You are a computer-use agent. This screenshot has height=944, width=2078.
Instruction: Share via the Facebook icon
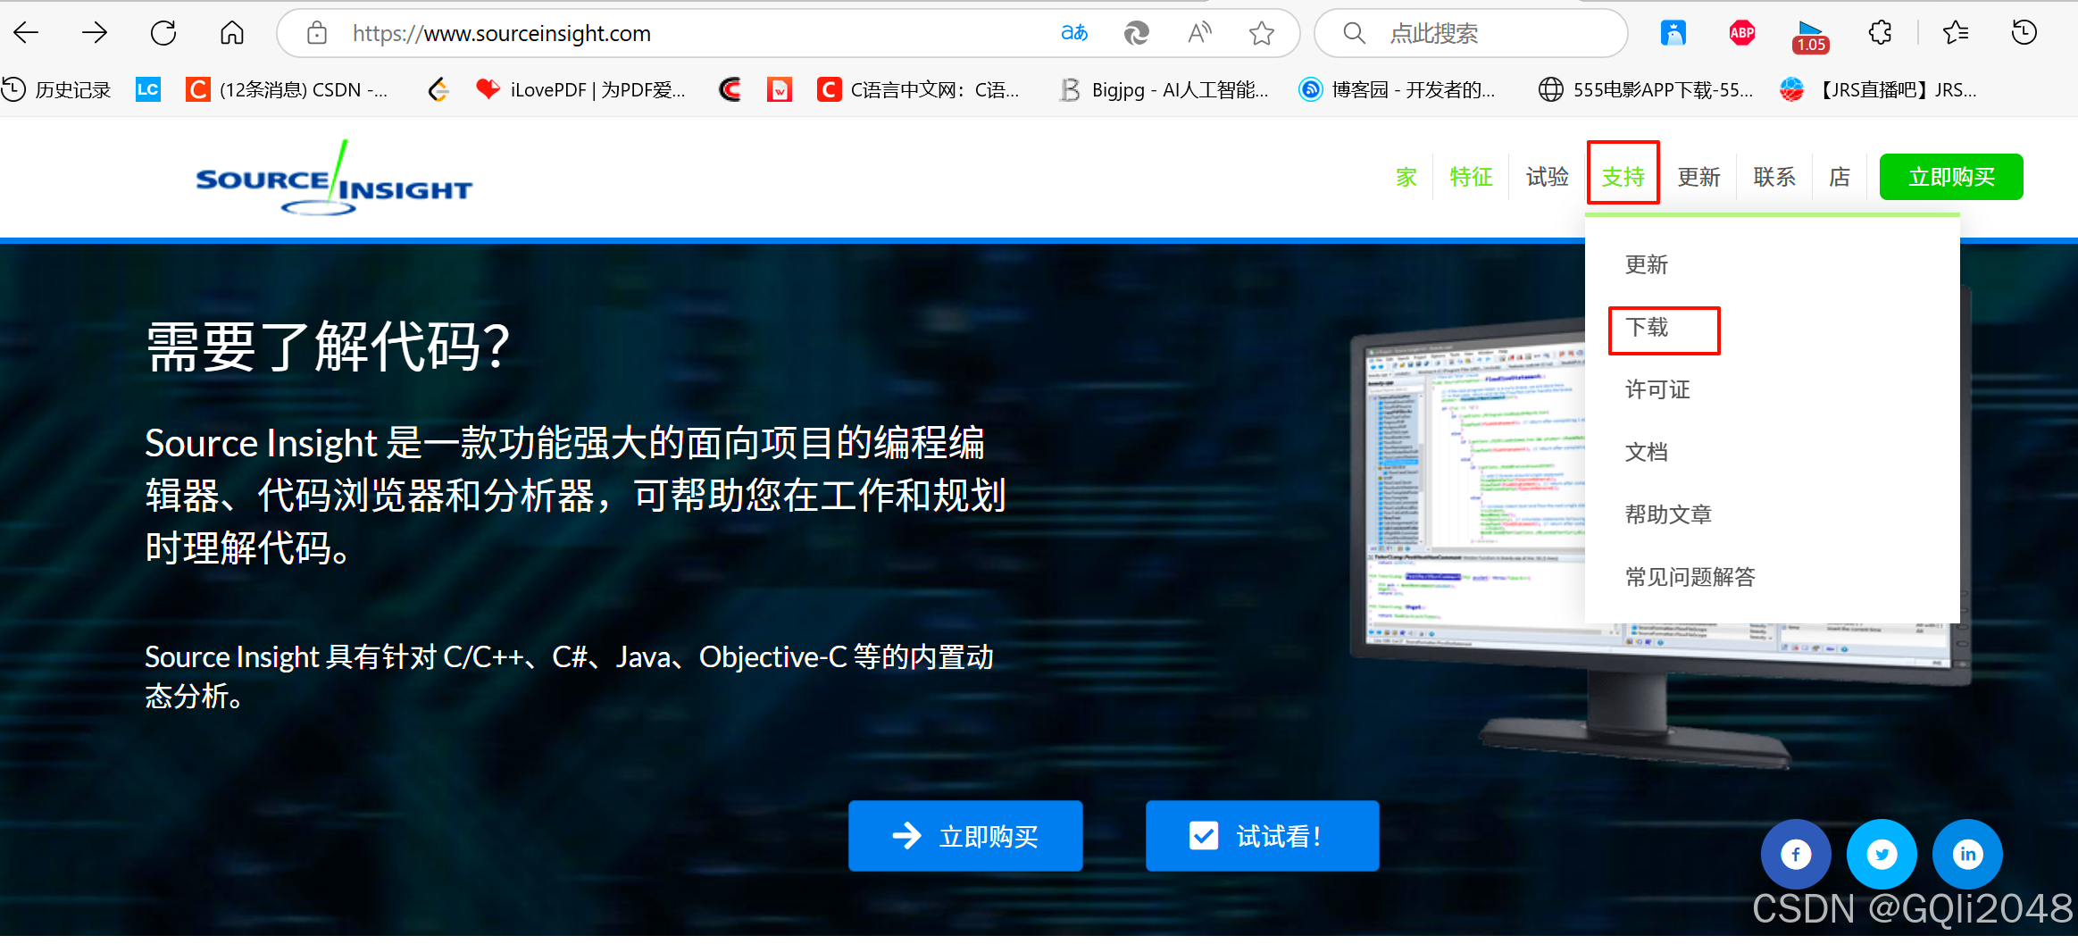(1796, 855)
